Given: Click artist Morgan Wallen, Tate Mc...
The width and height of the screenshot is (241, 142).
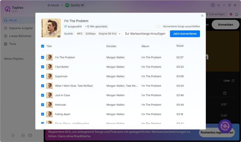Looking at the screenshot, I should [122, 86].
